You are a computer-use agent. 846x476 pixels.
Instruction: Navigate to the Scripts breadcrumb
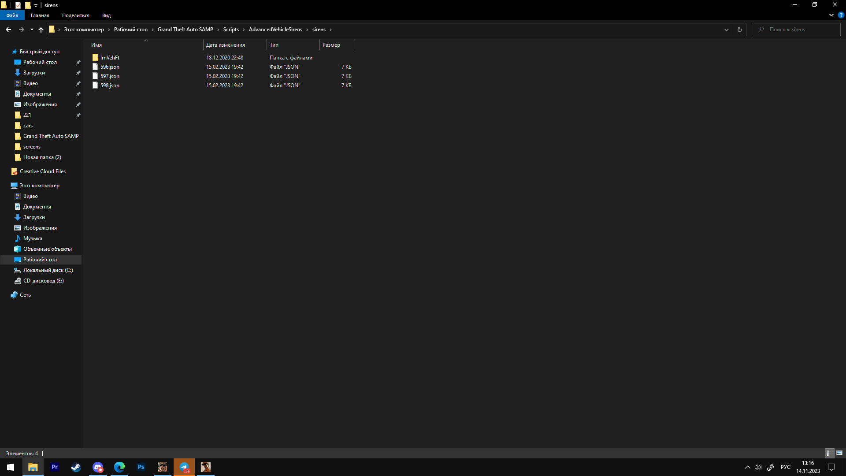coord(231,30)
